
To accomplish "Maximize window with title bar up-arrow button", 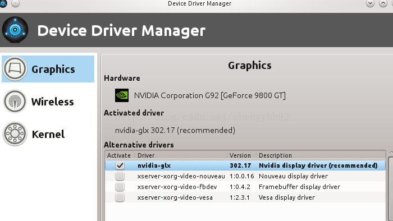I will [x=383, y=3].
